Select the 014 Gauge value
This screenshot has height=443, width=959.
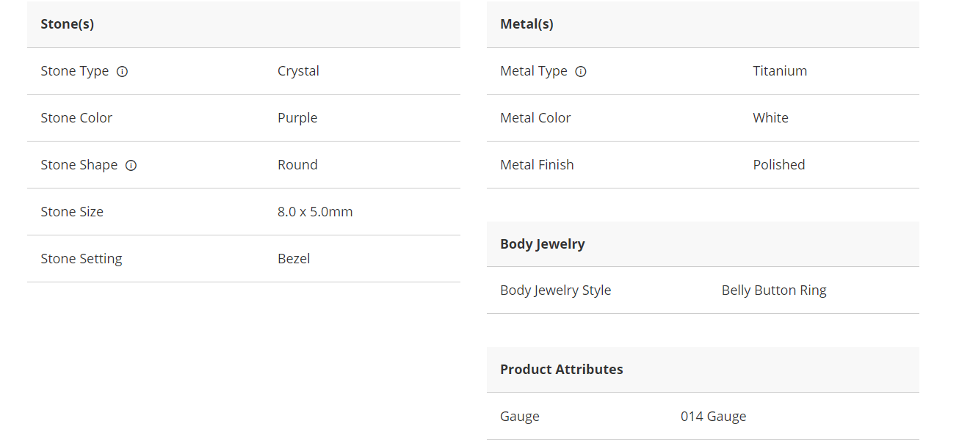click(713, 417)
